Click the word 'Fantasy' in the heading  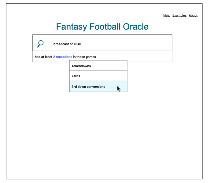(x=72, y=27)
